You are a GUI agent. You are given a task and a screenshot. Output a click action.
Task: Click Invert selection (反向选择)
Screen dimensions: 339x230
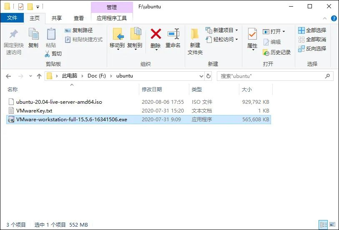[312, 49]
